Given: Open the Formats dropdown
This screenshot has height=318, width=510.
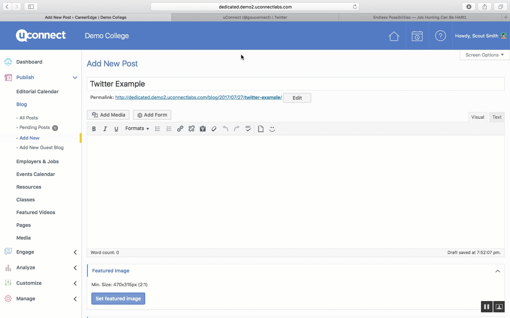Looking at the screenshot, I should 137,129.
